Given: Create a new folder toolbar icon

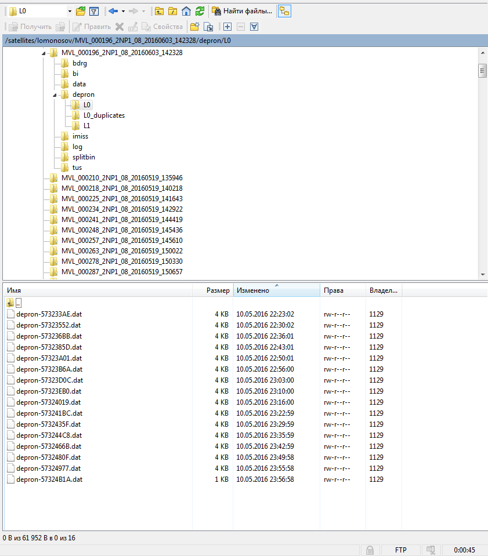Looking at the screenshot, I should click(x=194, y=27).
